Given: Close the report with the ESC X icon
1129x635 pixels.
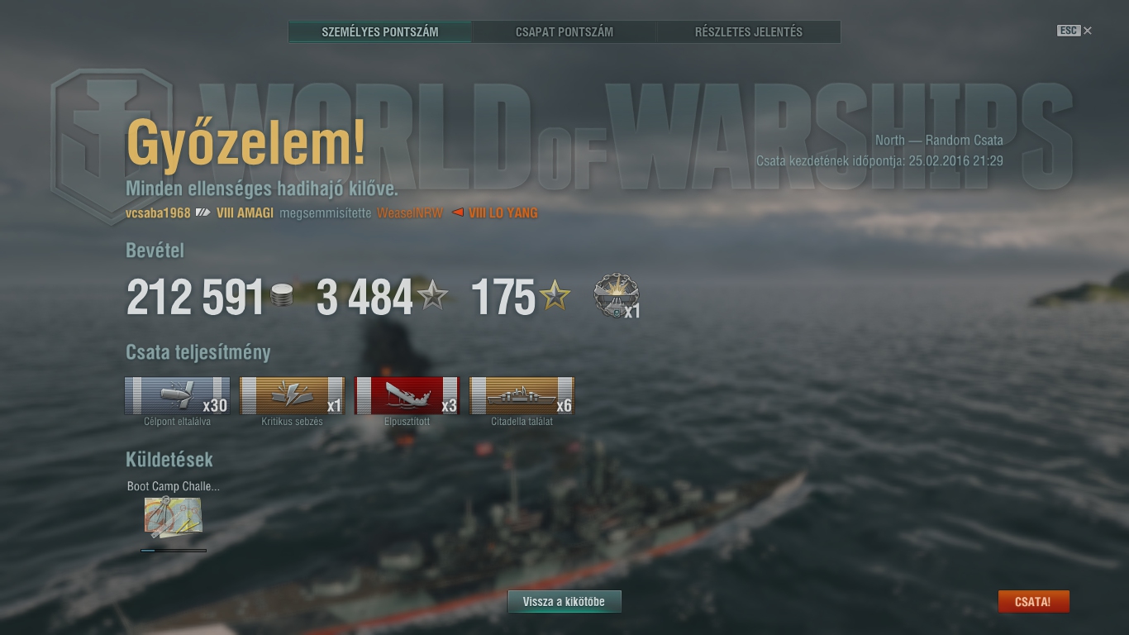Looking at the screenshot, I should coord(1074,31).
